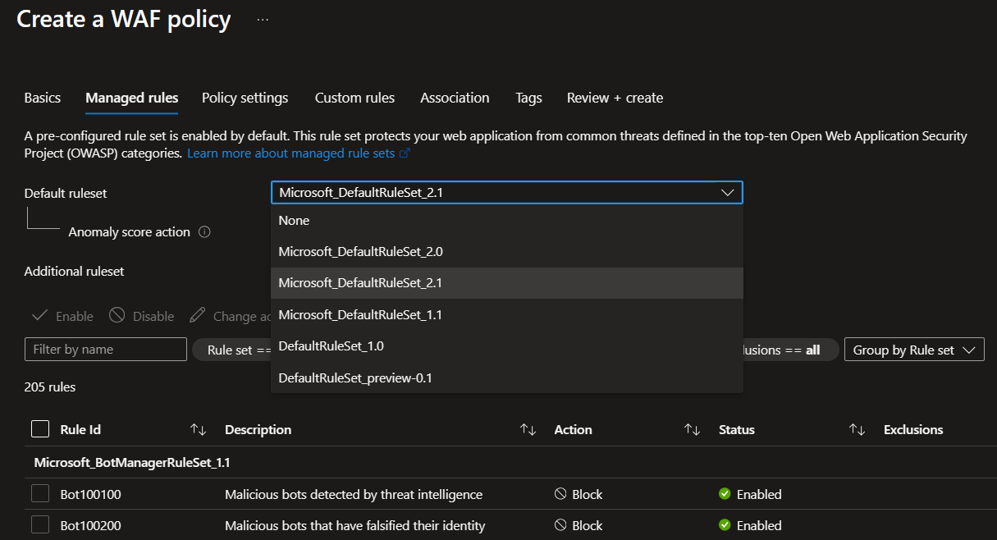Sort by Status column arrows
This screenshot has height=540, width=997.
857,429
